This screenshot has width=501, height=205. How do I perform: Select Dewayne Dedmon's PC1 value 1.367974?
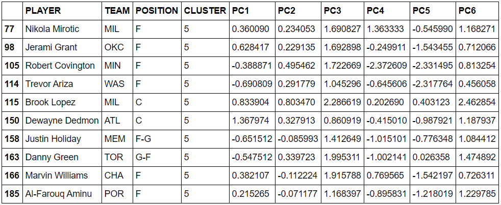tap(252, 121)
